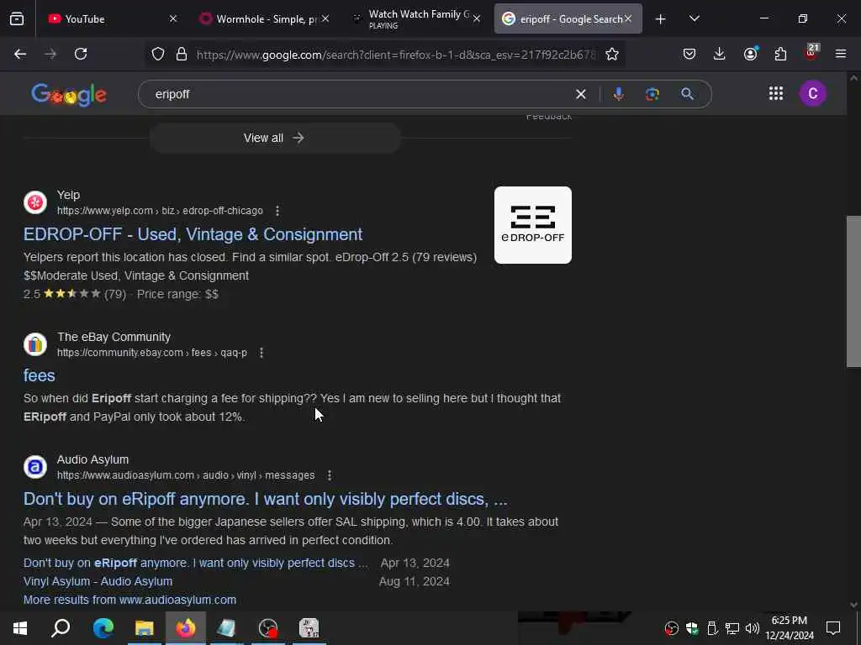Click the eDrop-Off logo thumbnail
The height and width of the screenshot is (645, 861).
[532, 225]
